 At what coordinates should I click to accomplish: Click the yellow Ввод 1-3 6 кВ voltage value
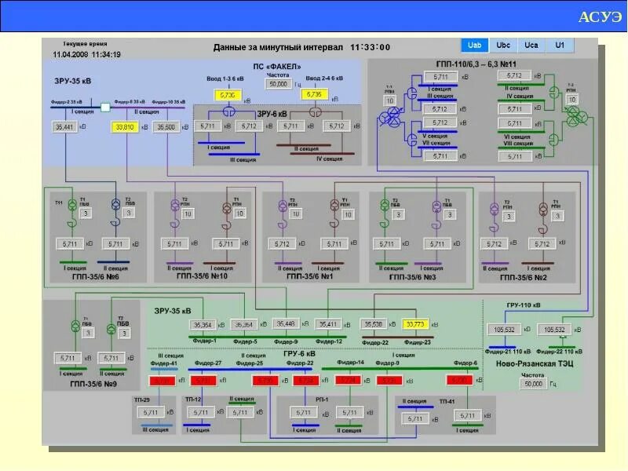pyautogui.click(x=228, y=95)
